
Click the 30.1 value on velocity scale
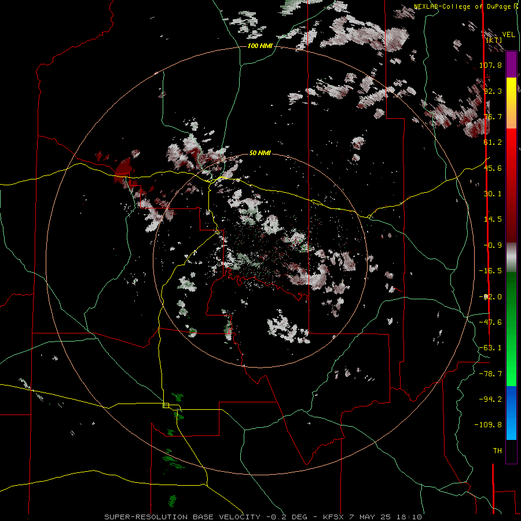493,194
